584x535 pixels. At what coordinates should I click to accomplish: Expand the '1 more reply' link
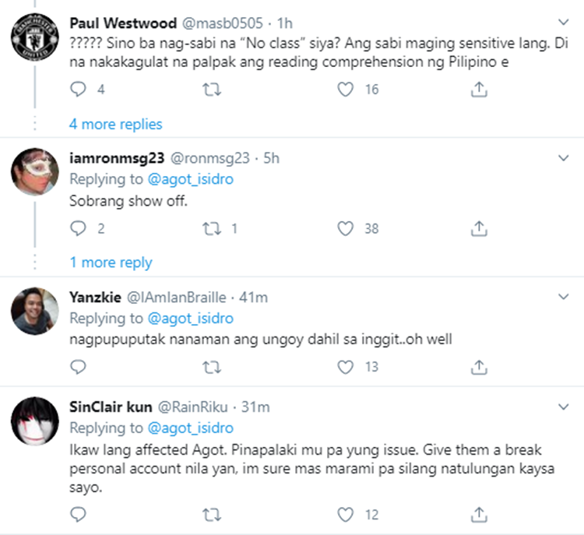[111, 262]
